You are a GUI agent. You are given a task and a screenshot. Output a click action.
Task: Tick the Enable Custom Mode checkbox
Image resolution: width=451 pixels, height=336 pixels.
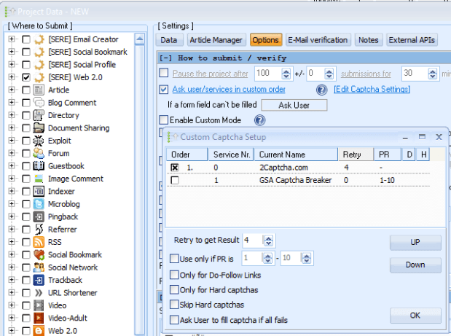pos(164,120)
